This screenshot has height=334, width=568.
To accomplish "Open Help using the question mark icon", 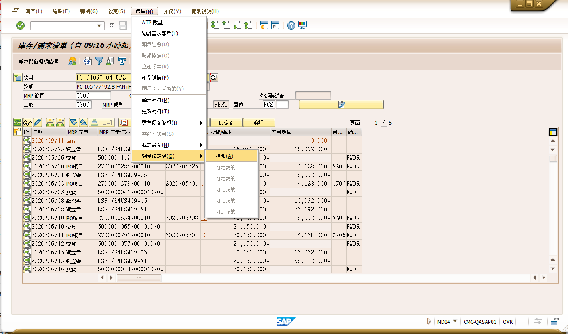I will tap(291, 25).
